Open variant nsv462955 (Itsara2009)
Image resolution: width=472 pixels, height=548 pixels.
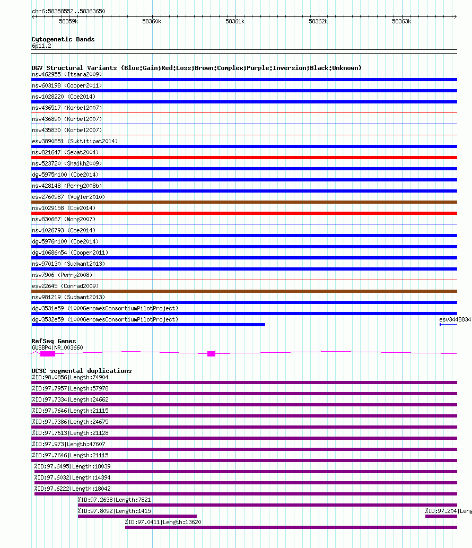67,74
